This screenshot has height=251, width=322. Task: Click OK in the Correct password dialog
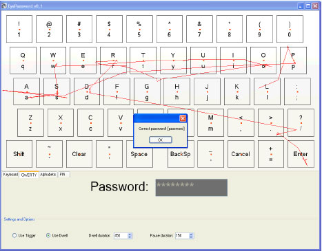[x=160, y=140]
